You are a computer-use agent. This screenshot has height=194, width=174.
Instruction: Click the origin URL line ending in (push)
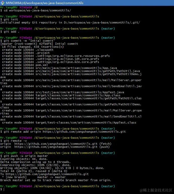pos(55,147)
